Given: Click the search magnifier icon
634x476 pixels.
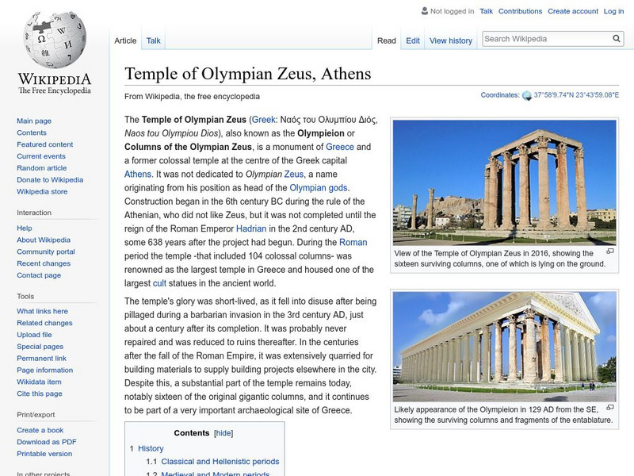Looking at the screenshot, I should (617, 39).
